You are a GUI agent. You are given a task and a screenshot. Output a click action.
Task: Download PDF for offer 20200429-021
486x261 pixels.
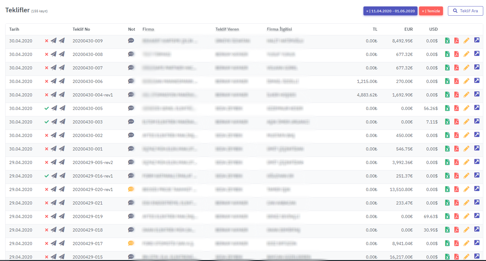[457, 203]
